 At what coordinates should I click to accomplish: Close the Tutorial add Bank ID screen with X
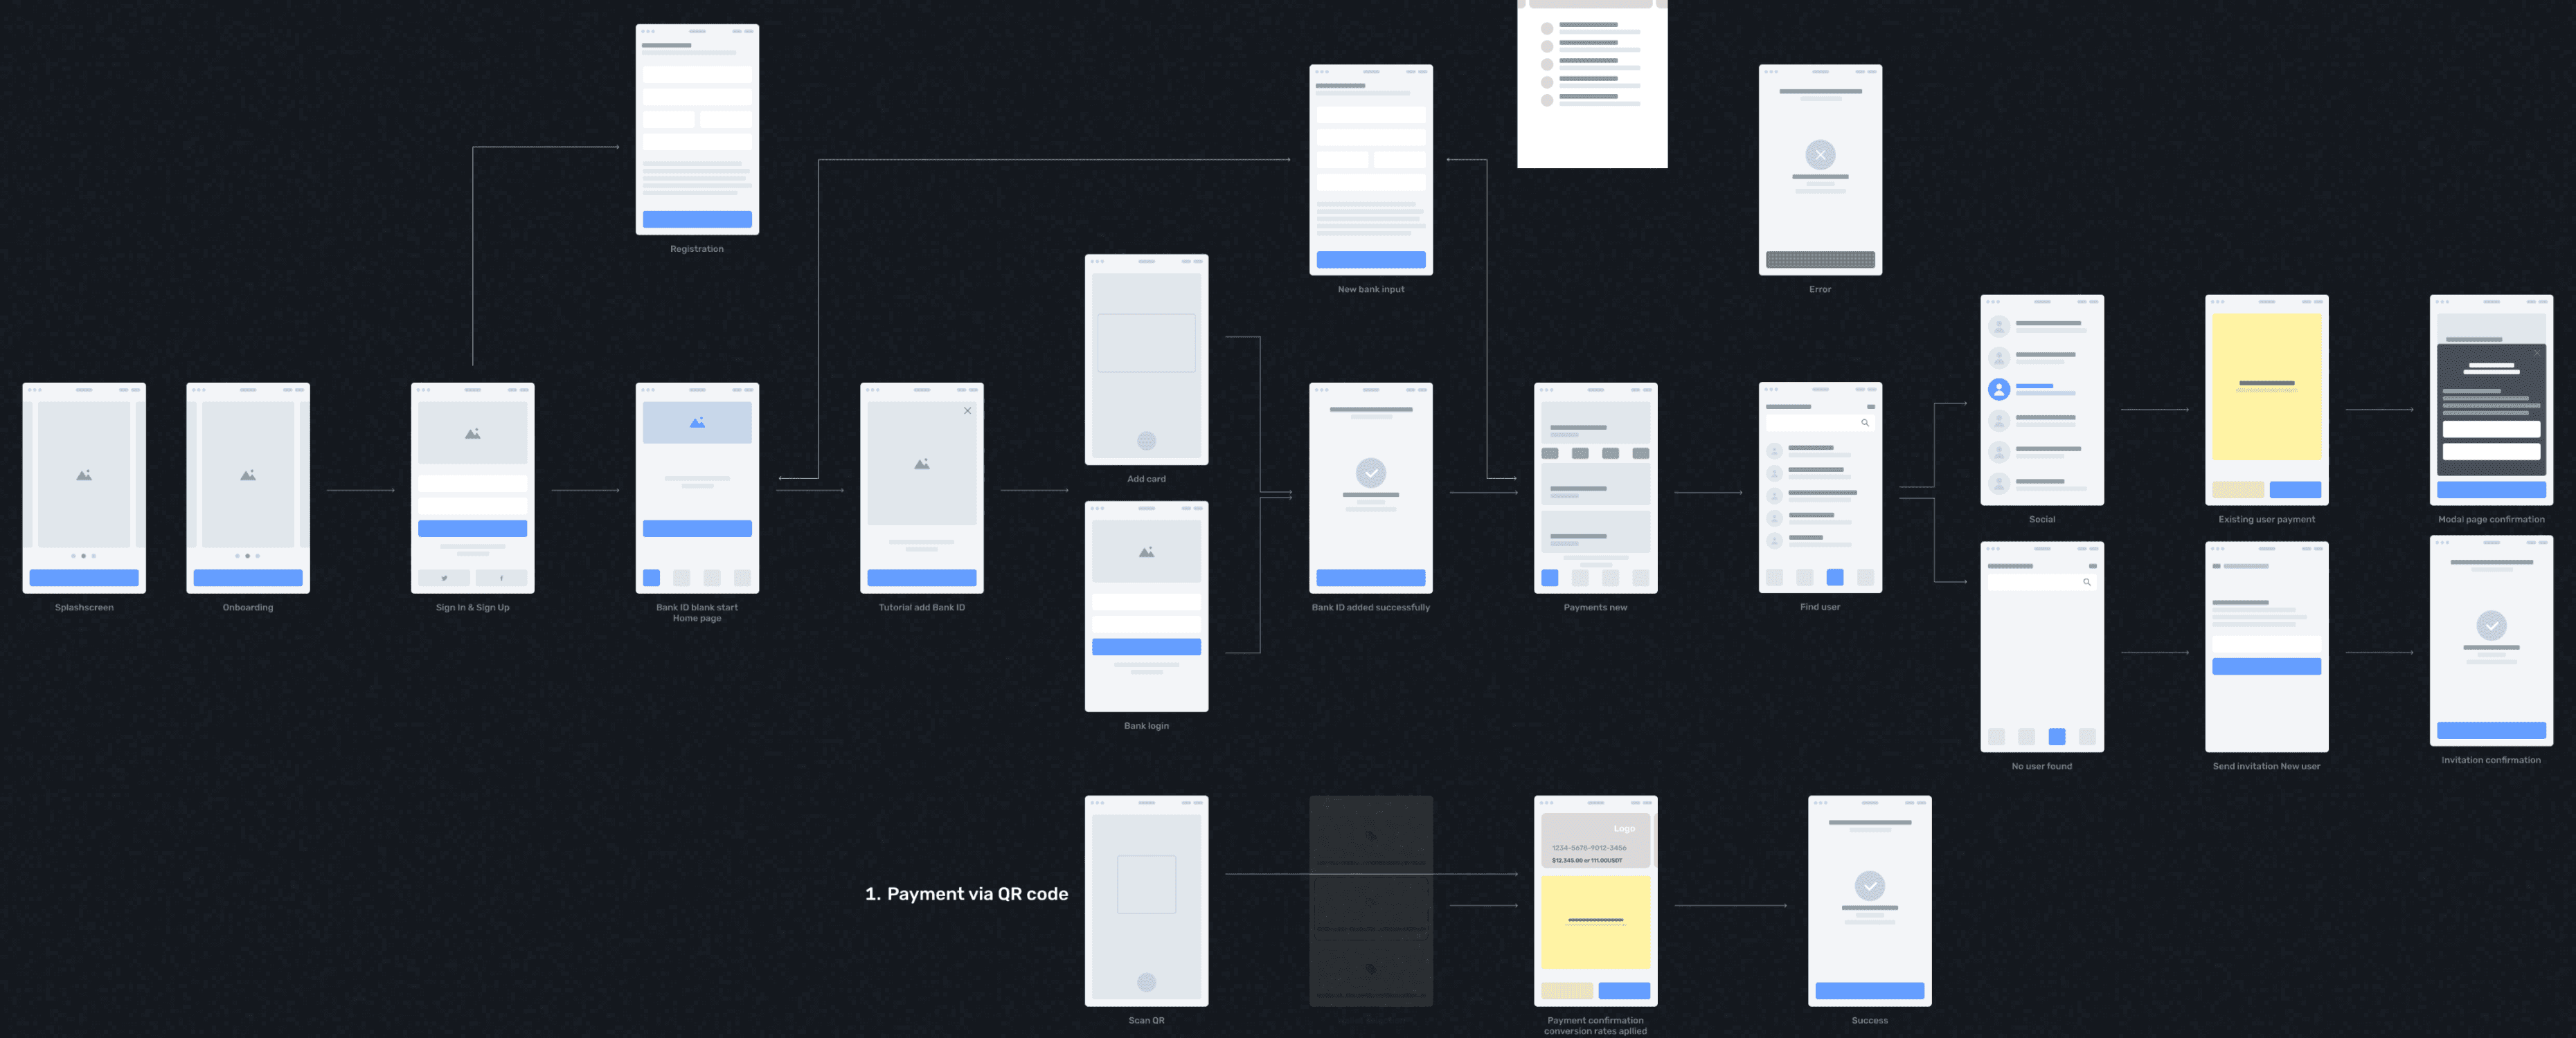tap(967, 410)
